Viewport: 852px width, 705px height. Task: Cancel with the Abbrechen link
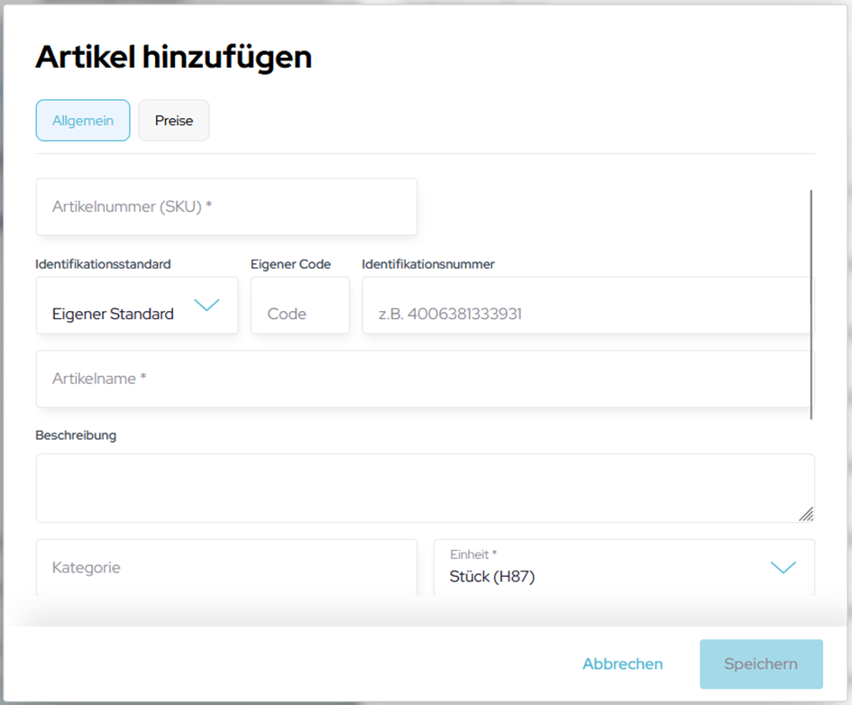(622, 664)
